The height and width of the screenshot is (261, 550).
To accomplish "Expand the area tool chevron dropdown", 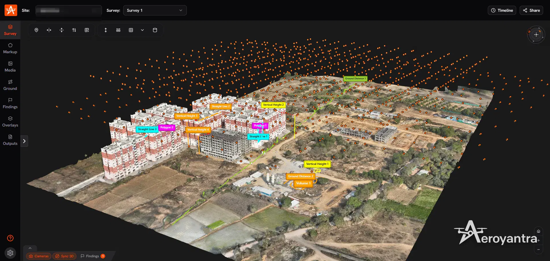I will click(142, 30).
